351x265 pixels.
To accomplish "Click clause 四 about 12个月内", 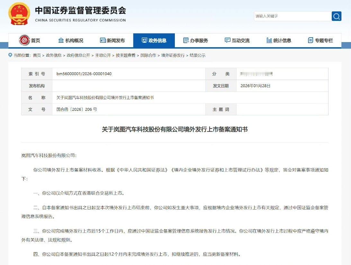I will pyautogui.click(x=137, y=254).
